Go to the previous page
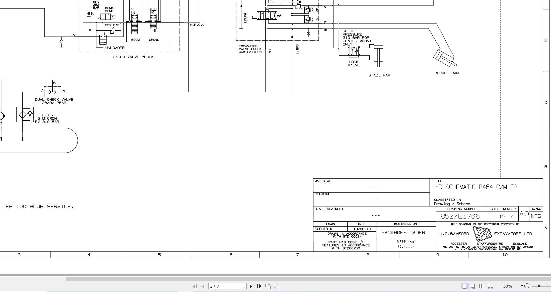This screenshot has height=292, width=551. [203, 286]
